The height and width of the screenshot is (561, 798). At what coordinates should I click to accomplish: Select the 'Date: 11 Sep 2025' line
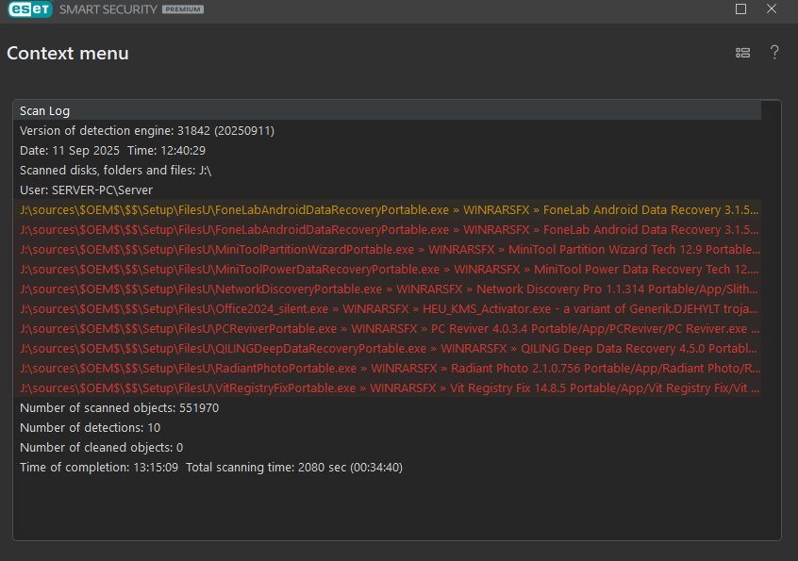(388, 151)
